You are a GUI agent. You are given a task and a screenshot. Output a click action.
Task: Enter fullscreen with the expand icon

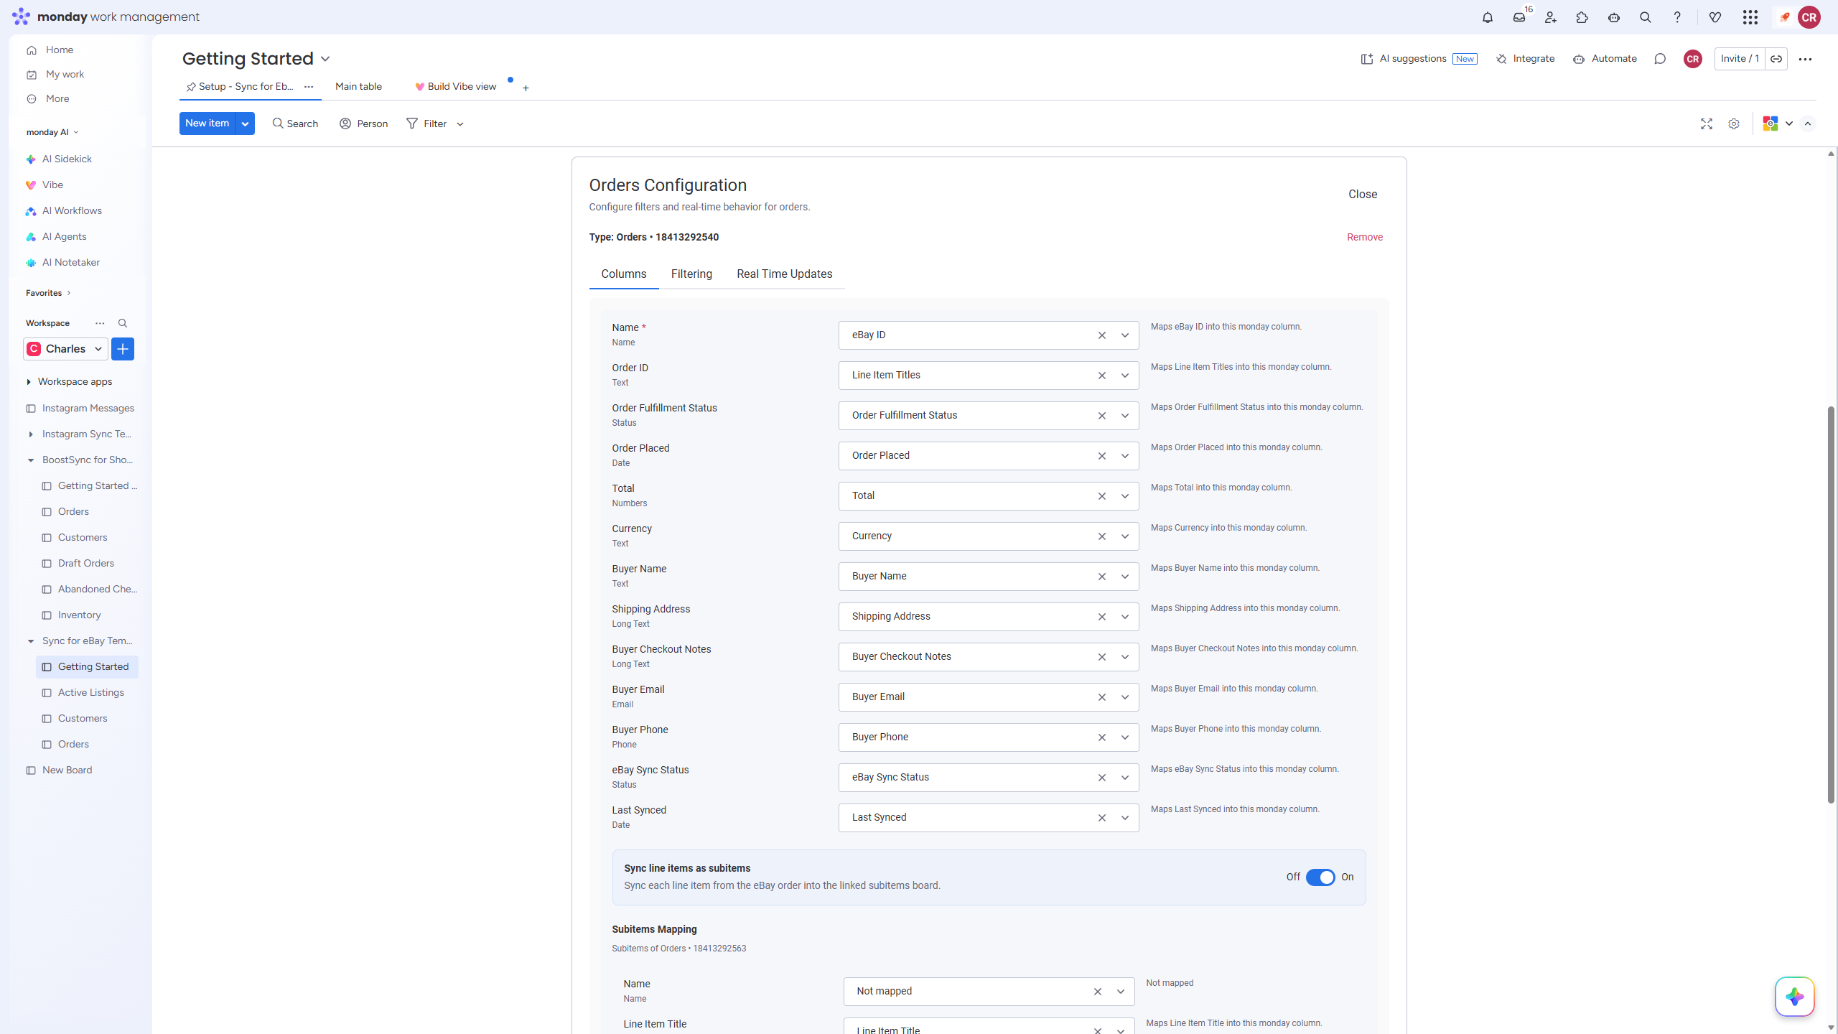[x=1707, y=124]
